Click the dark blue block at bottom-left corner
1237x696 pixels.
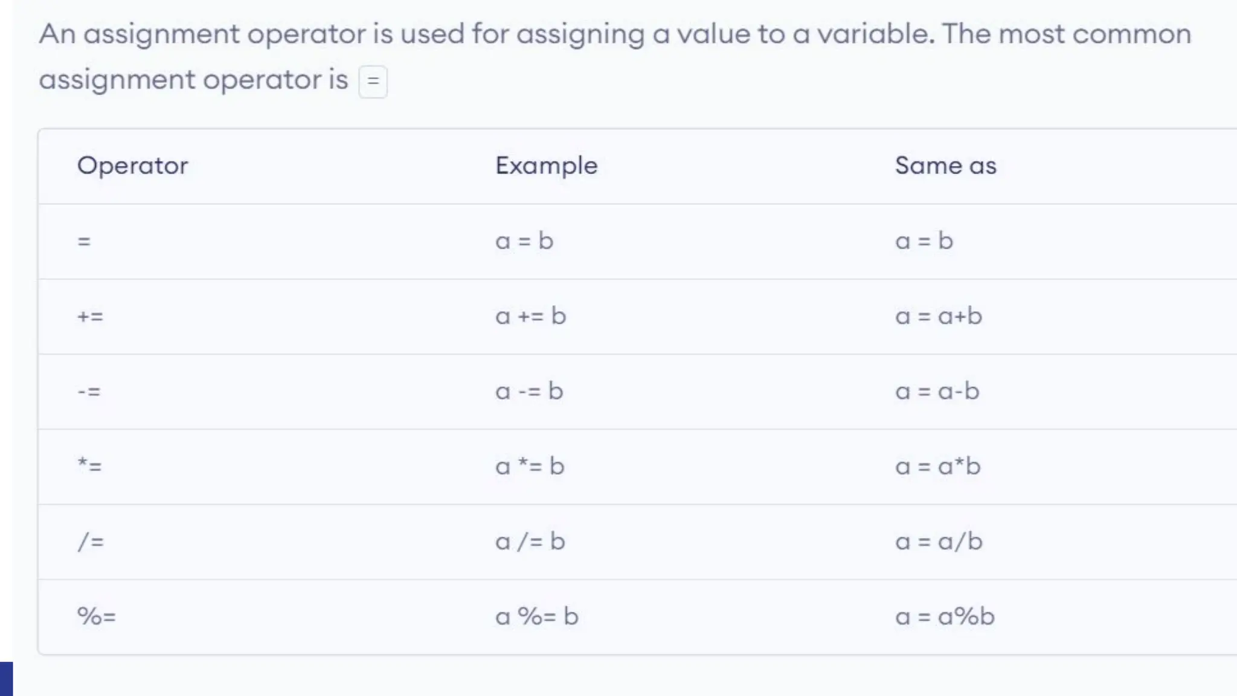6,679
